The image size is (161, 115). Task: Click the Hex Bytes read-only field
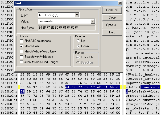click(66, 28)
